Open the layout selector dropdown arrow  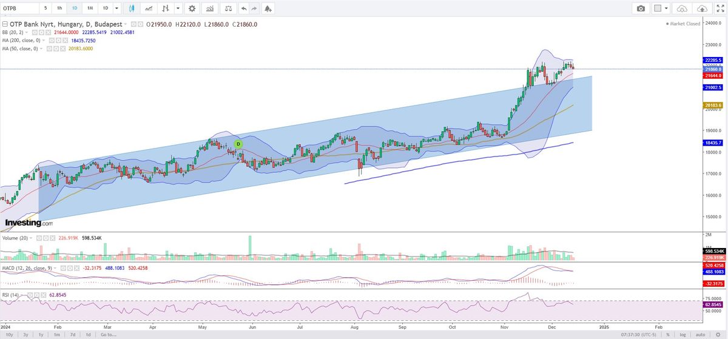coord(666,8)
